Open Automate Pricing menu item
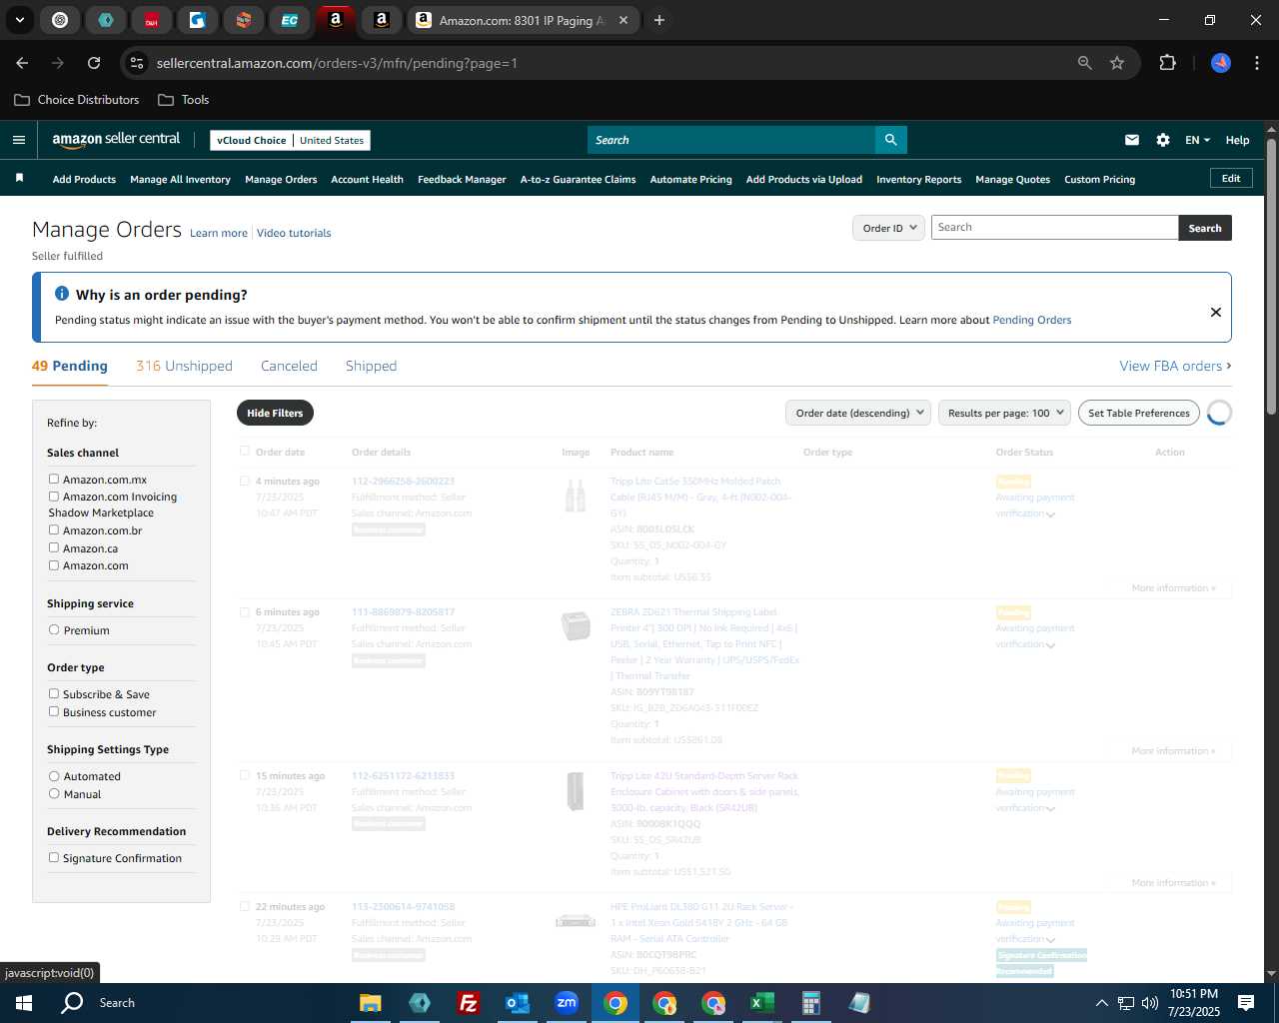The image size is (1279, 1023). click(x=690, y=180)
